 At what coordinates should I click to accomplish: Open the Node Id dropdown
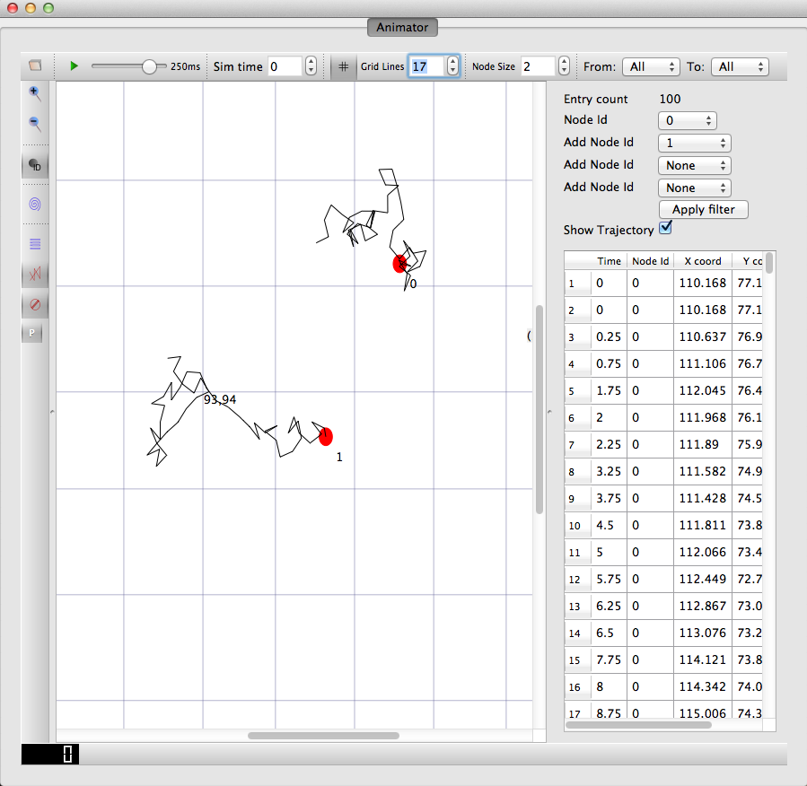687,119
